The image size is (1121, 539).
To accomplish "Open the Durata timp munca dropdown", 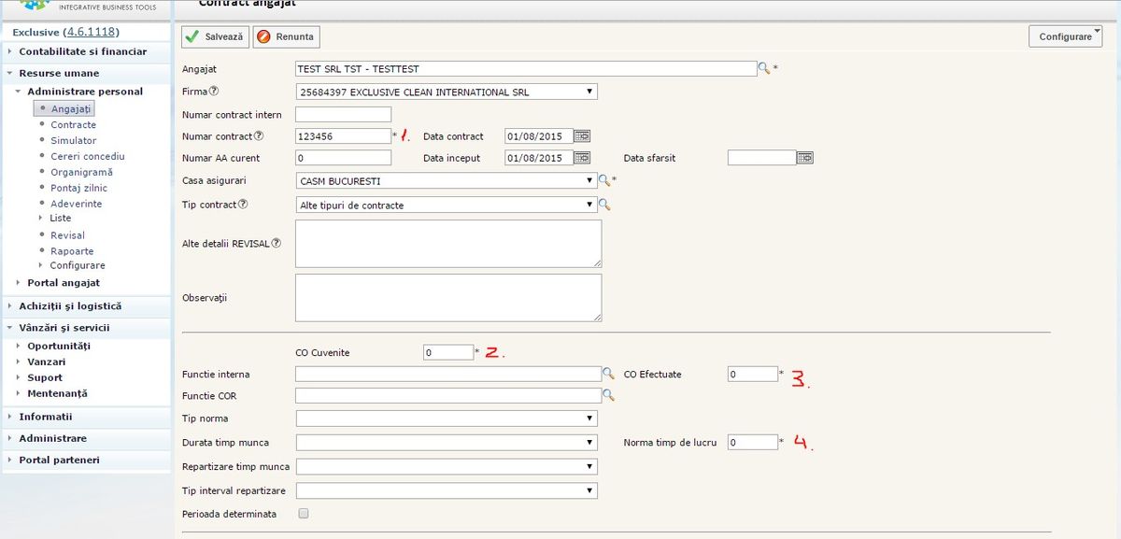I will [x=446, y=442].
